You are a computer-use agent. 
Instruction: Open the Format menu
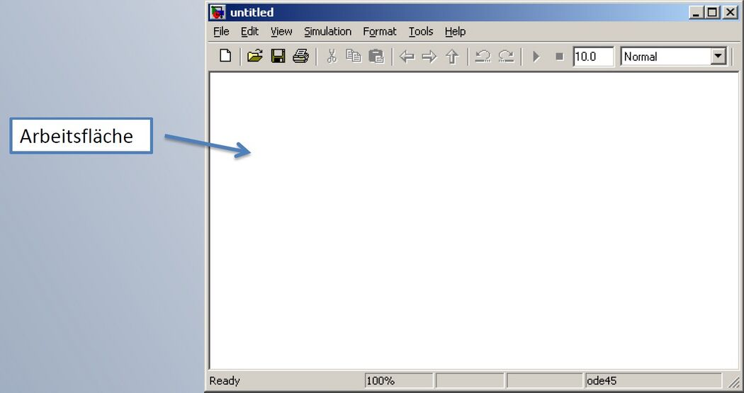tap(380, 31)
